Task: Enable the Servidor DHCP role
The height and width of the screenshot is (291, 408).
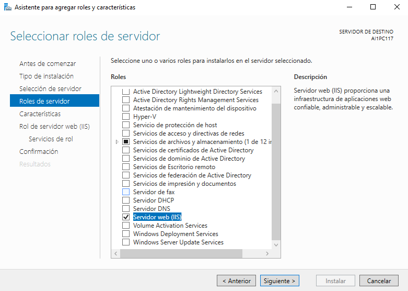Action: (x=126, y=200)
